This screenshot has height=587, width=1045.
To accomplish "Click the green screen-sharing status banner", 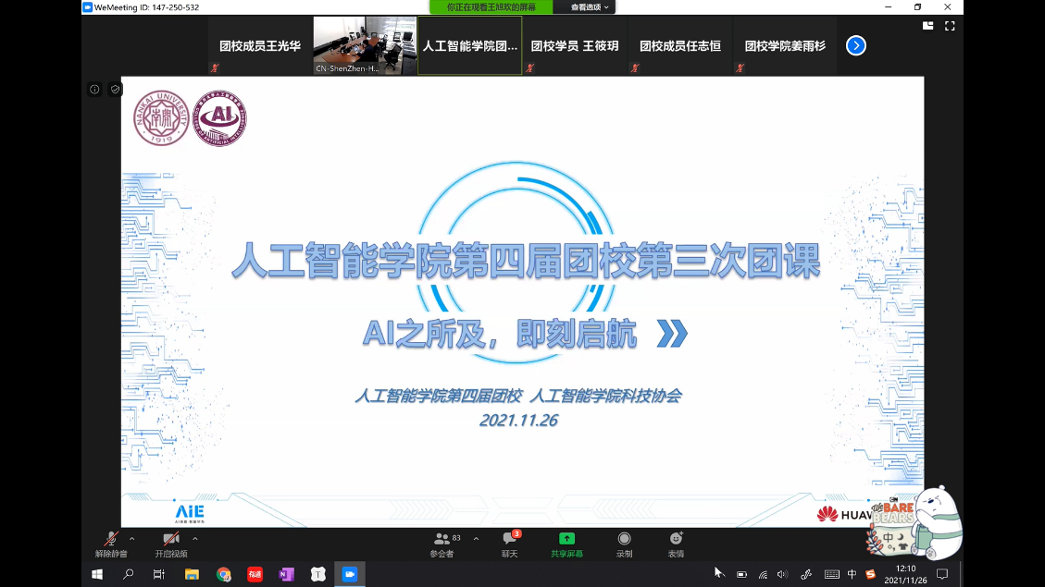I will click(491, 7).
